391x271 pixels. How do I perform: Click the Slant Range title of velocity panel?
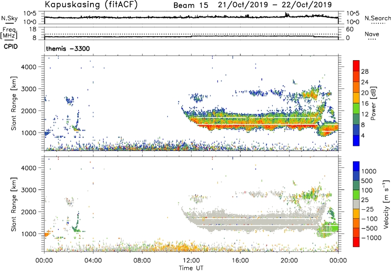14,204
